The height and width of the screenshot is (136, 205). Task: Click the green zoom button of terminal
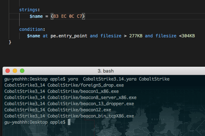[x=22, y=71]
